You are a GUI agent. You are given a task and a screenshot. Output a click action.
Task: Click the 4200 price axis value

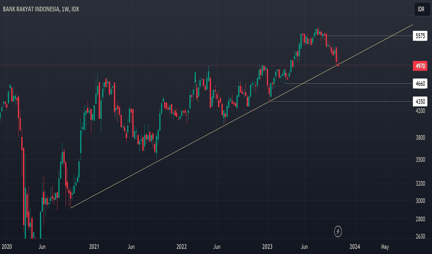point(420,111)
